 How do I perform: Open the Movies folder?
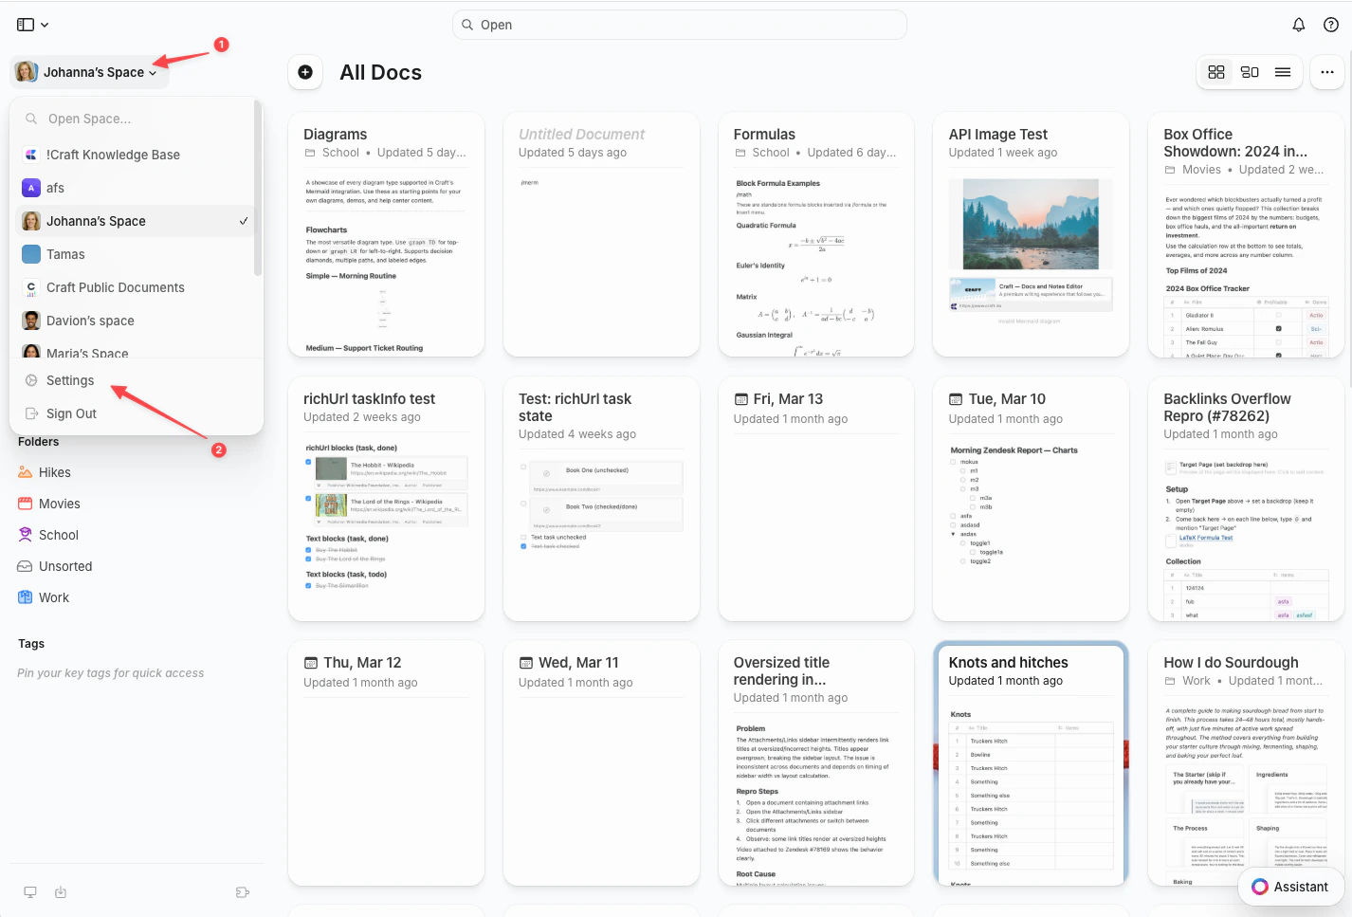135,504
